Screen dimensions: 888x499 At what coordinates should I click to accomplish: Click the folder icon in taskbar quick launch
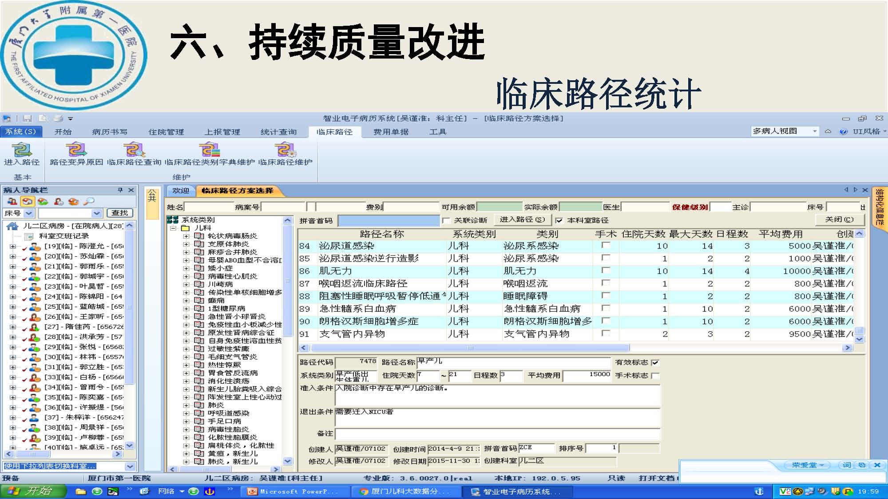pos(80,491)
